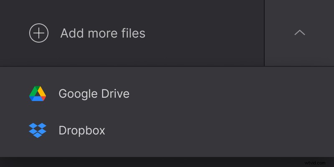Viewport: 334px width, 167px height.
Task: Click the blue Dropbox logo
Action: pyautogui.click(x=38, y=130)
